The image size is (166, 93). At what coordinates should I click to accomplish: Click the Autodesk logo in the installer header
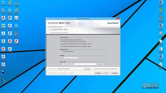pos(113,23)
